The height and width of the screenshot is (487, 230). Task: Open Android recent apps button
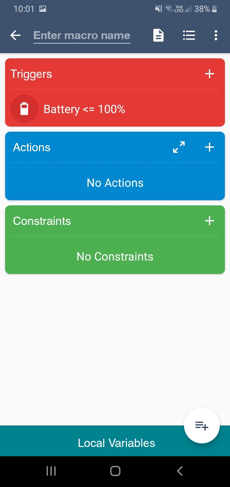coord(51,471)
